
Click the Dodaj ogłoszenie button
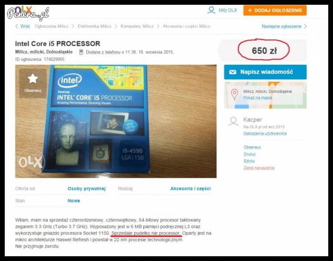coord(275,10)
